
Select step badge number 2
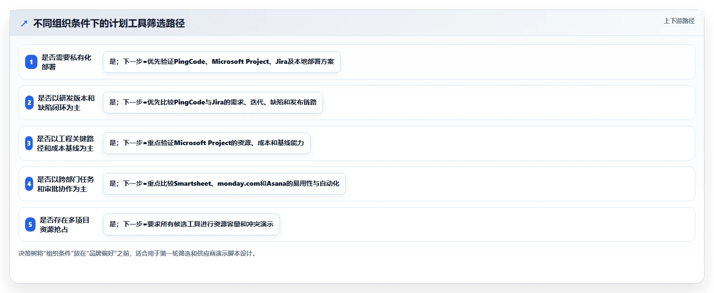coord(29,103)
